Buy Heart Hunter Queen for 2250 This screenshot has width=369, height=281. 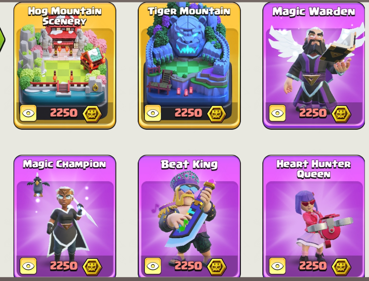[x=313, y=266]
